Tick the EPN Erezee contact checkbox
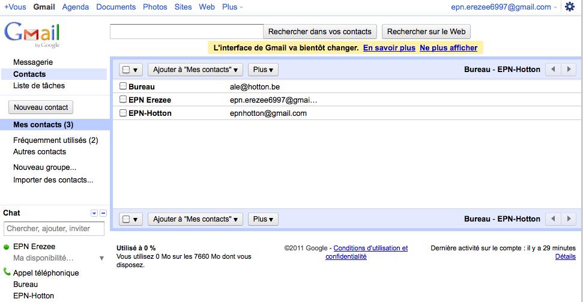This screenshot has width=583, height=302. (x=123, y=99)
